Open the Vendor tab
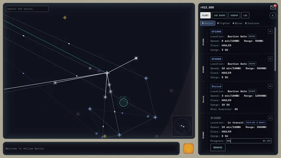This screenshot has height=158, width=281. click(x=234, y=15)
